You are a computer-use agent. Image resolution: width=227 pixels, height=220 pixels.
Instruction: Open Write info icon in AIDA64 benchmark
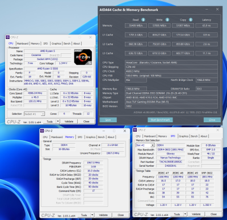pos(167,20)
